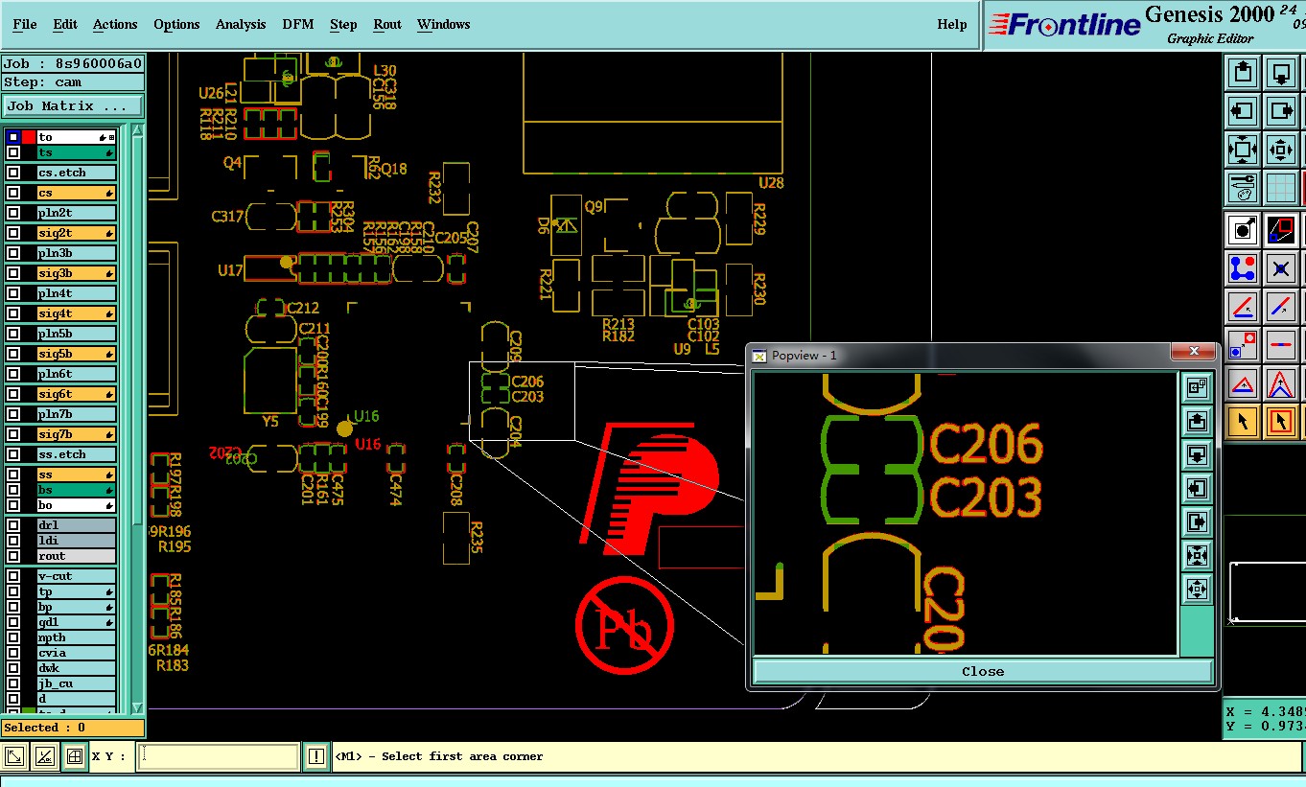Screen dimensions: 1306x787
Task: Select the 'bo' layer name
Action: pyautogui.click(x=76, y=505)
